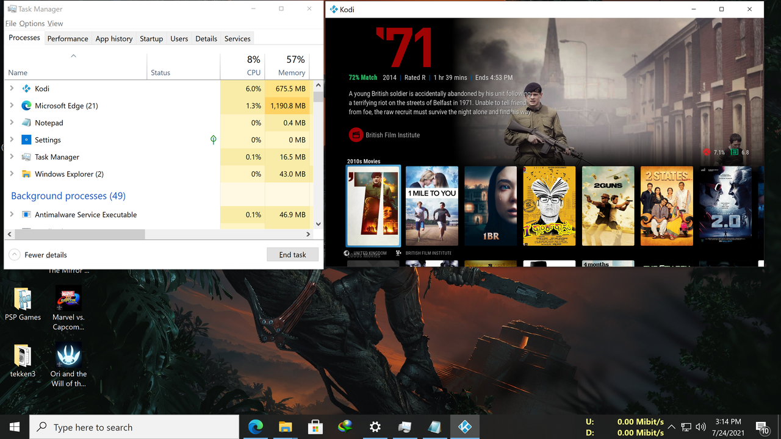Image resolution: width=781 pixels, height=439 pixels.
Task: Open the Windows Start menu
Action: [x=15, y=427]
